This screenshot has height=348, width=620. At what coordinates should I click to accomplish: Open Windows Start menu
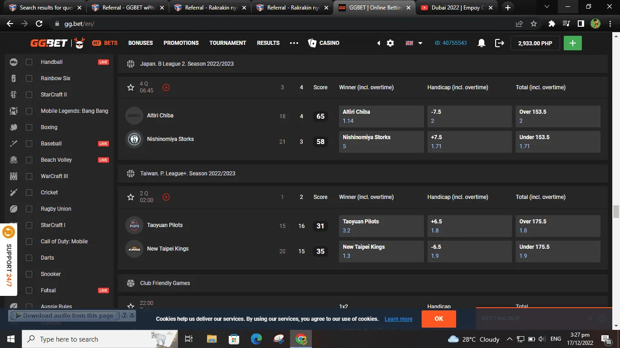click(11, 339)
